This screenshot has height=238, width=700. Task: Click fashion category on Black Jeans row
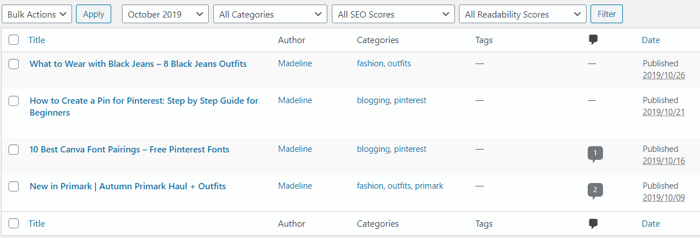pyautogui.click(x=370, y=63)
